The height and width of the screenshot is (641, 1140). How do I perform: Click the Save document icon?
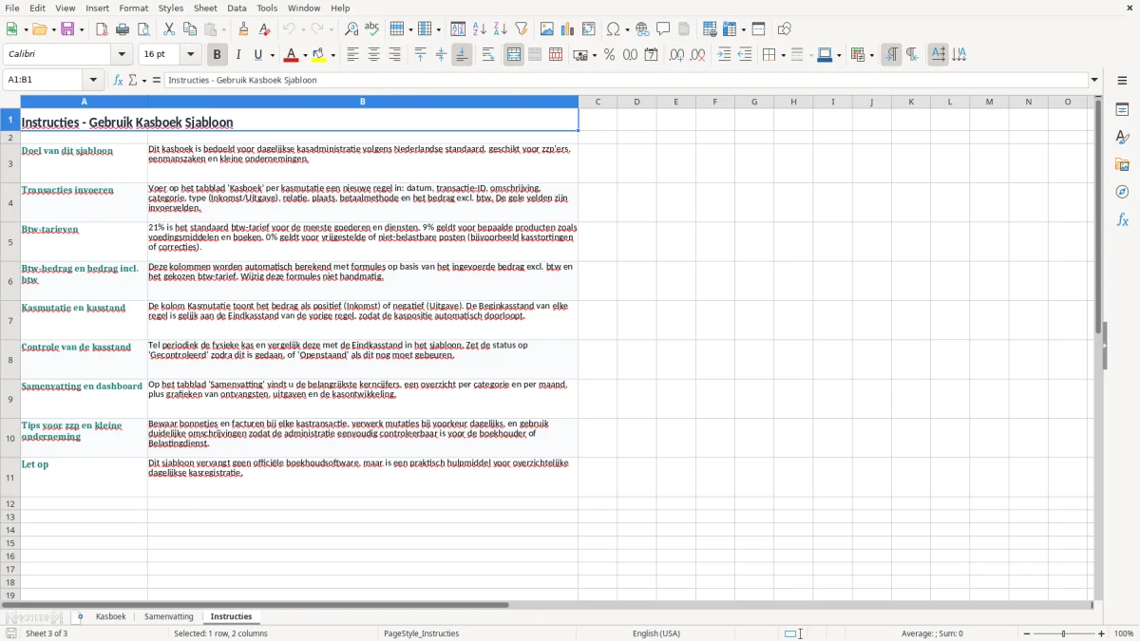67,29
